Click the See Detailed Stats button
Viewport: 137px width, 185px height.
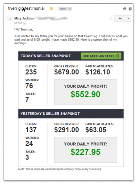click(101, 56)
